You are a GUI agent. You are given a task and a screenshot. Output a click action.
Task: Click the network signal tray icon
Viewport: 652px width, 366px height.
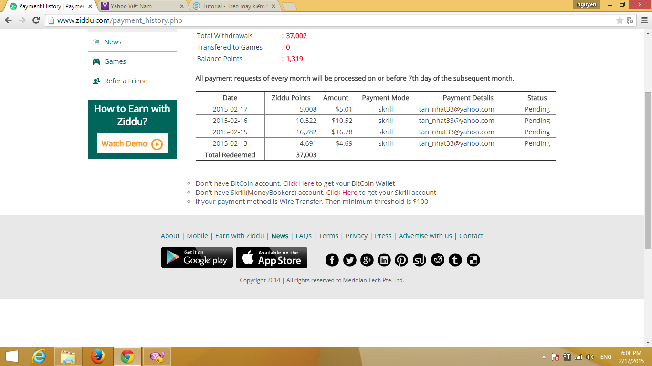578,357
